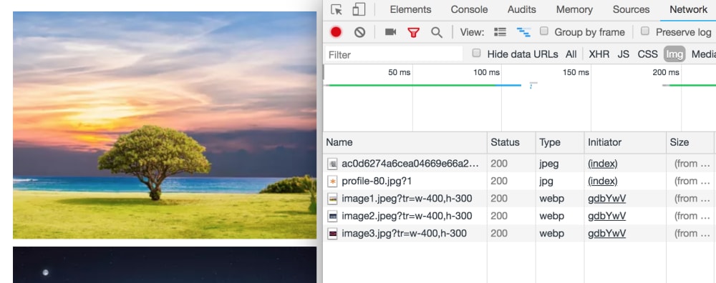
Task: Toggle the Img type filter
Action: 674,54
